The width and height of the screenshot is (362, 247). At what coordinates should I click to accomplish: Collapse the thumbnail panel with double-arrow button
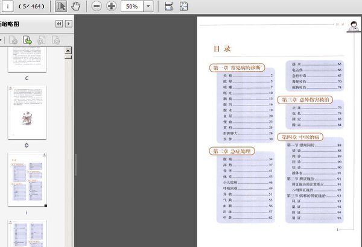(59, 23)
